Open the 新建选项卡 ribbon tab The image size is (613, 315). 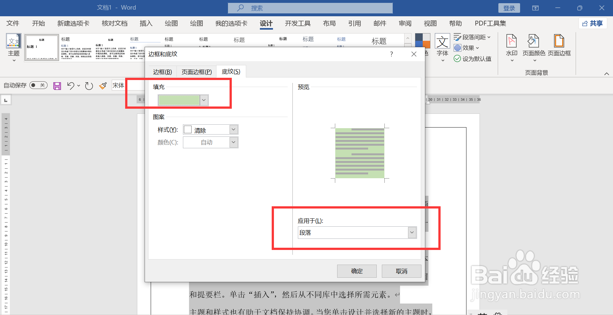(73, 23)
